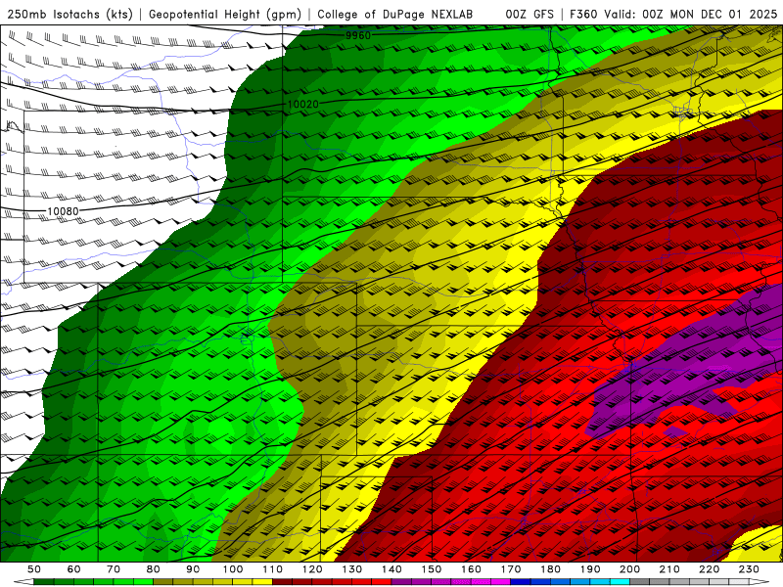783x587 pixels.
Task: Click the 130 kts legend label
Action: coord(351,569)
